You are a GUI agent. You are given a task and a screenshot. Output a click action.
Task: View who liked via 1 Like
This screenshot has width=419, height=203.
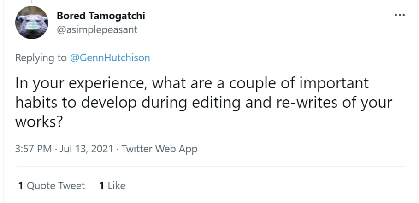point(112,186)
